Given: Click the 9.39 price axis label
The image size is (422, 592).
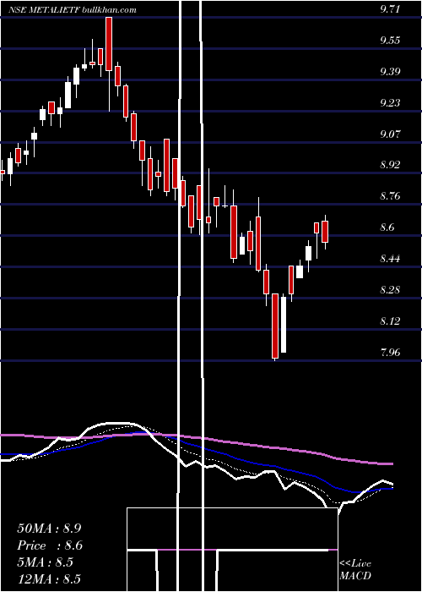Looking at the screenshot, I should pos(390,72).
